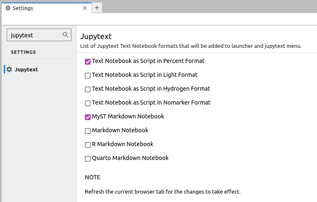Image resolution: width=317 pixels, height=202 pixels.
Task: Click the gear icon beside Jupytext
Action: pos(9,69)
